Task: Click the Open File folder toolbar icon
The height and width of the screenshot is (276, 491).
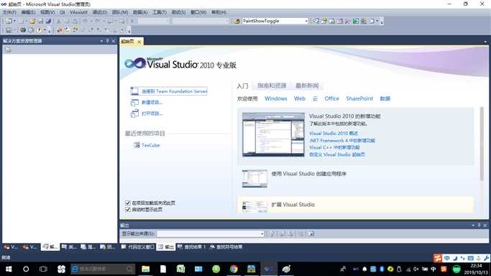Action: (x=32, y=21)
